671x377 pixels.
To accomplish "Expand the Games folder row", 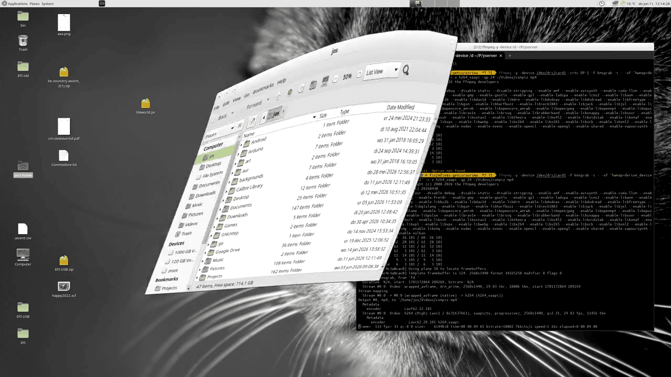I will 214,227.
